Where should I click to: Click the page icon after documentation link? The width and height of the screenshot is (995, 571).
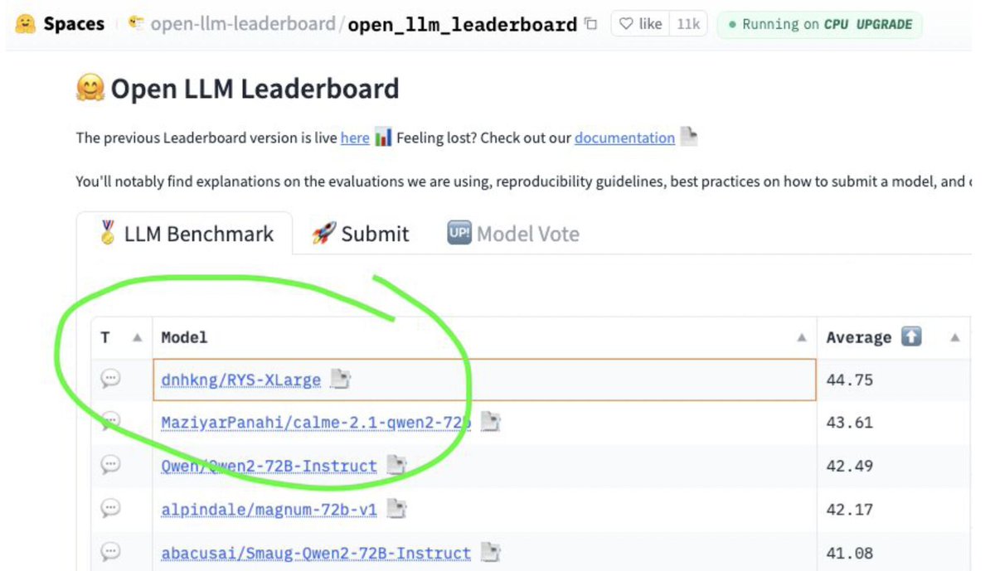point(688,137)
